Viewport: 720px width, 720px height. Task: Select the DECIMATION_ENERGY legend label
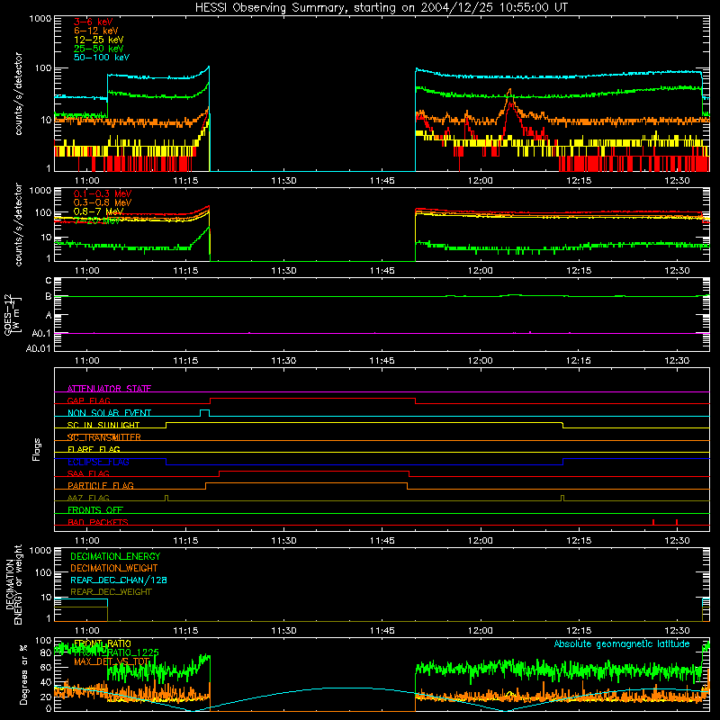point(115,556)
